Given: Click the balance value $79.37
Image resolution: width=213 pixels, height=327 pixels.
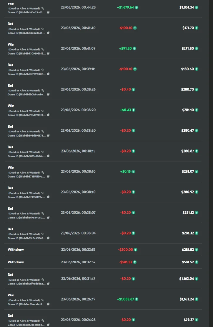Looking at the screenshot, I should 189,320.
